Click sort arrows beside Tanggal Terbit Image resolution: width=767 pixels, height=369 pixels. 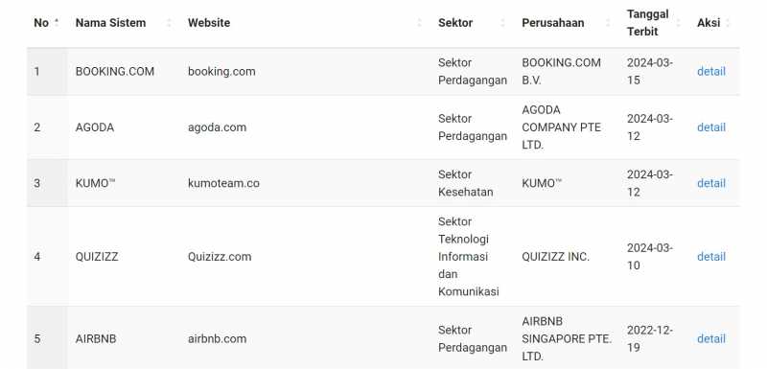pyautogui.click(x=678, y=22)
